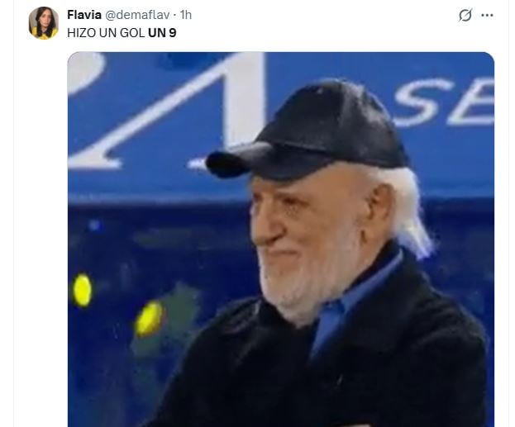Image resolution: width=515 pixels, height=427 pixels.
Task: View the photo of the man in the black cap
Action: coord(281,240)
